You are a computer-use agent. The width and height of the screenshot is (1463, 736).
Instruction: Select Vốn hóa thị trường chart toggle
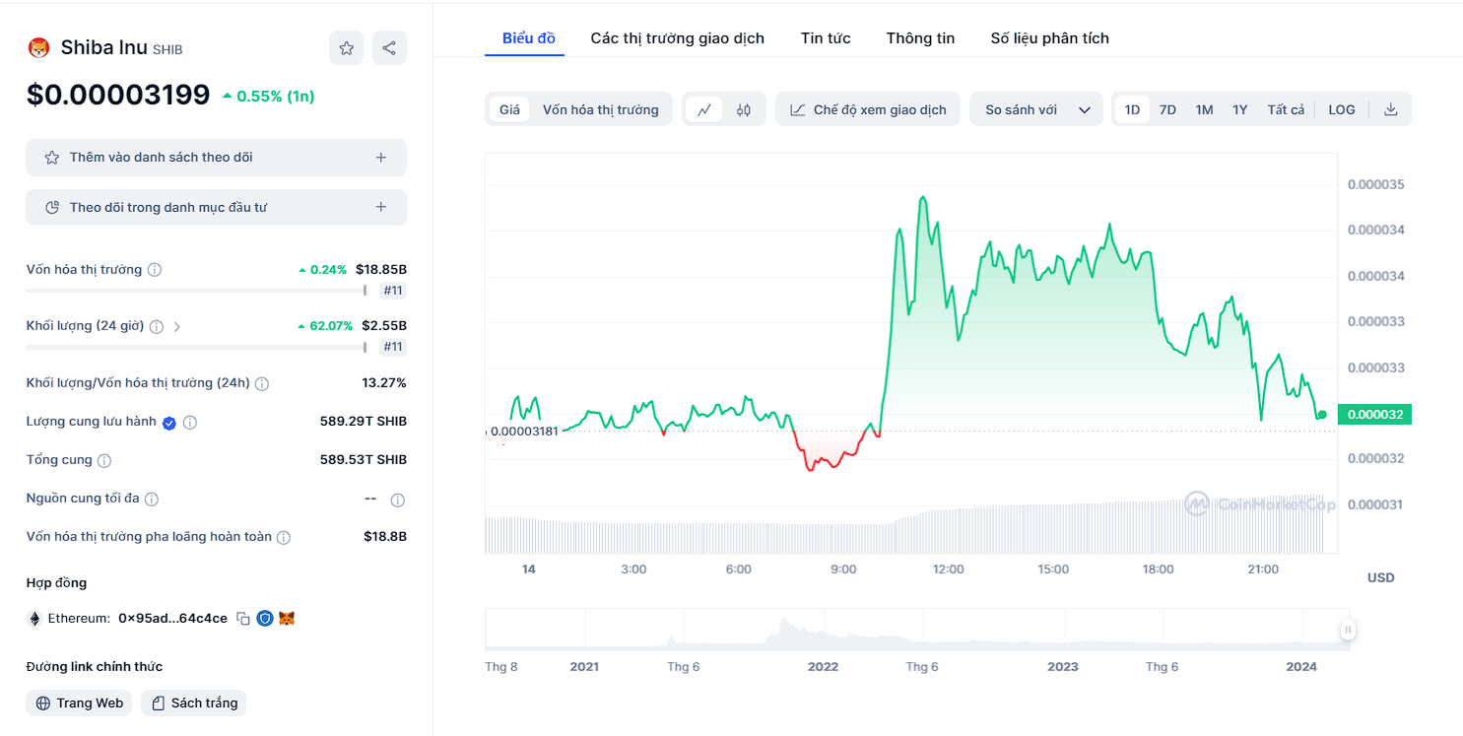pos(601,109)
